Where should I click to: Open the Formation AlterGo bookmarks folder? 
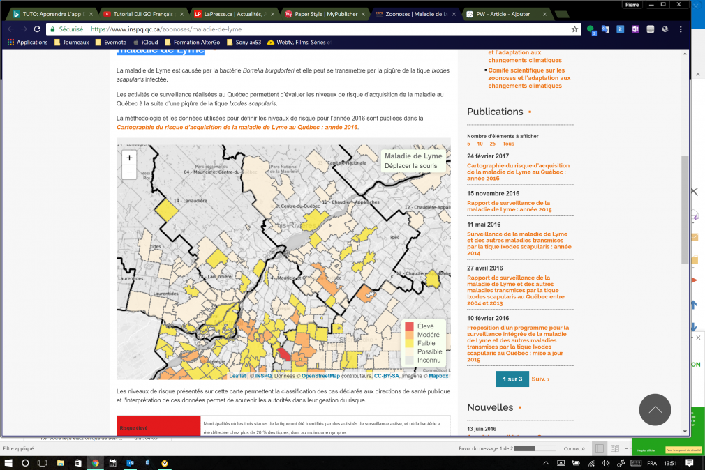click(193, 43)
